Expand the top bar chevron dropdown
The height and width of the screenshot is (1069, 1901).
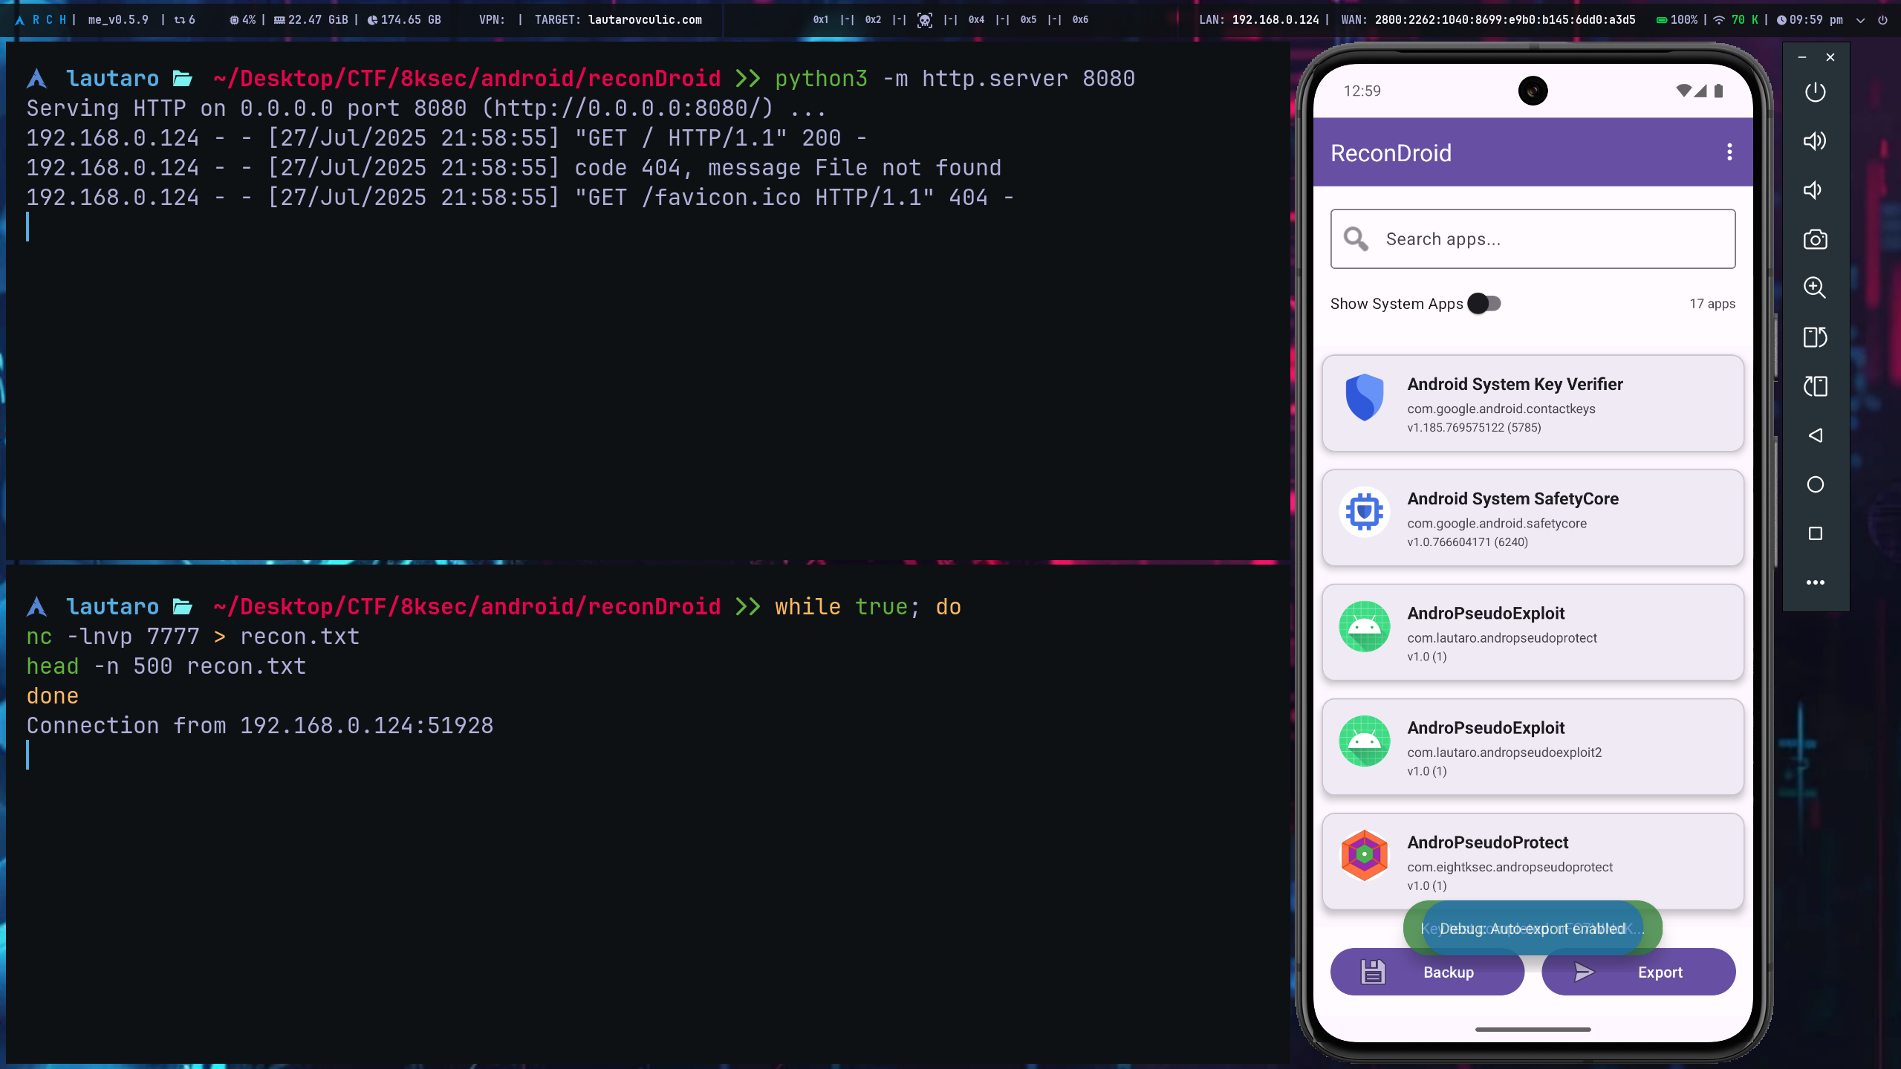[1860, 20]
